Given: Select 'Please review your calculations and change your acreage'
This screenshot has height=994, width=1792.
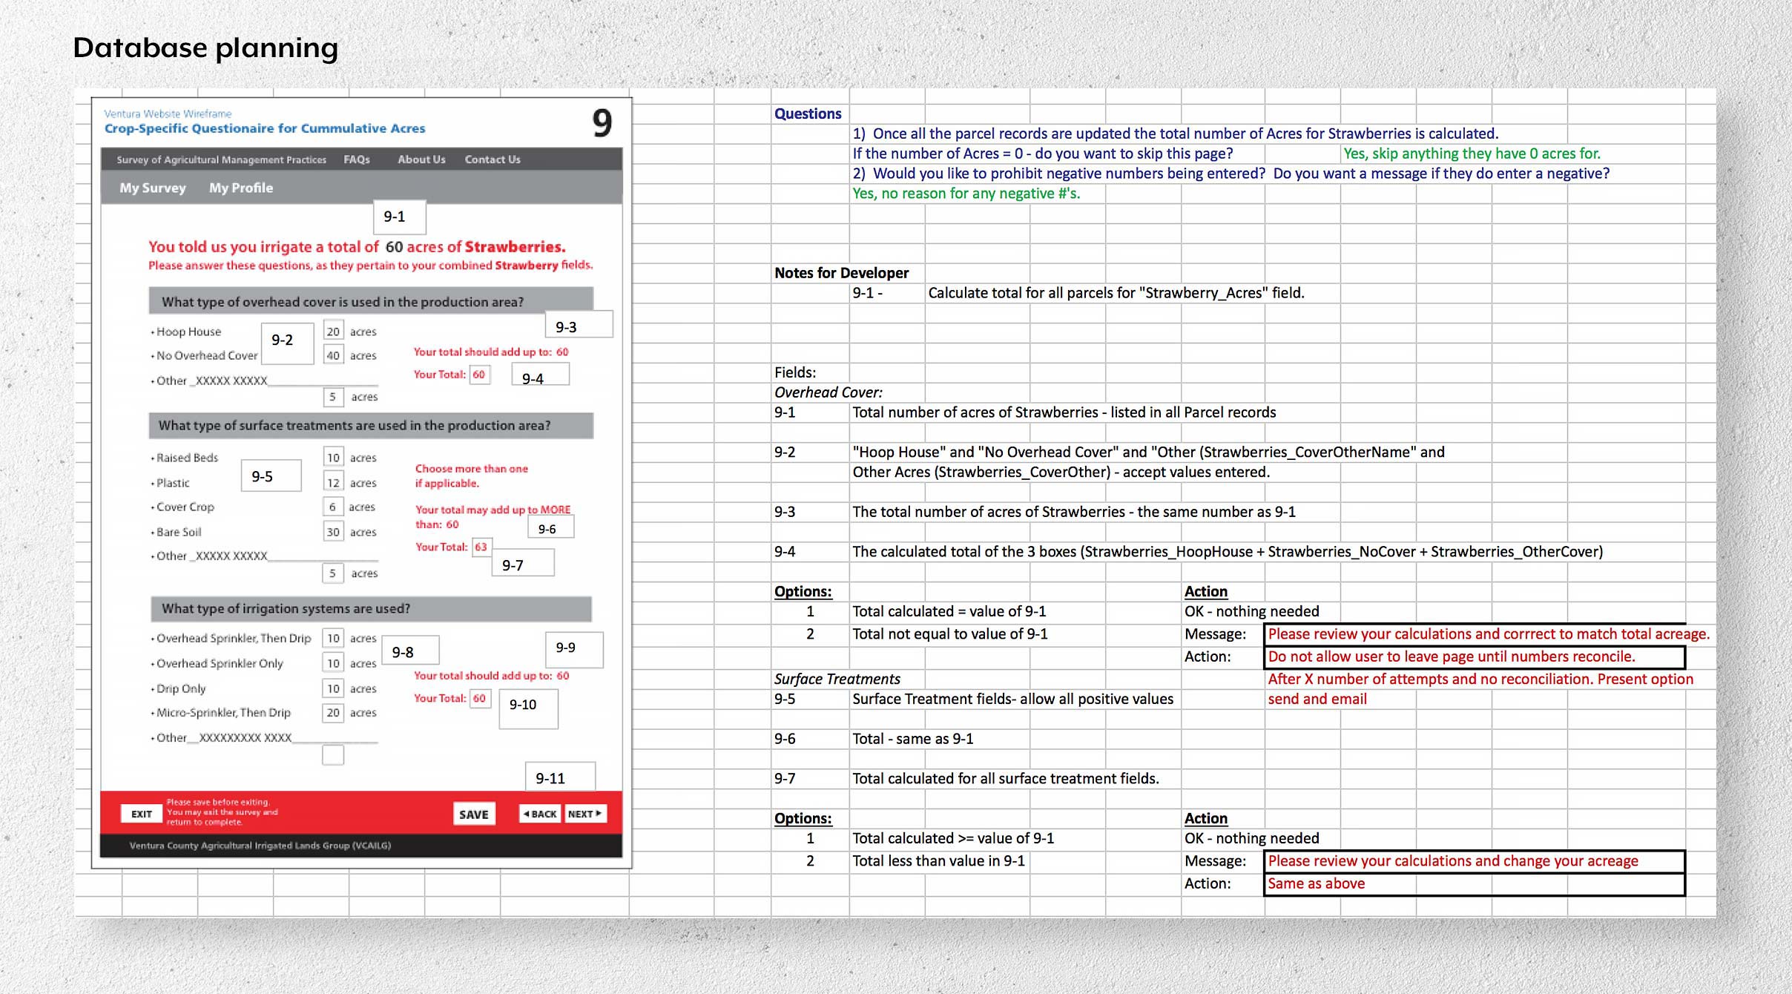Looking at the screenshot, I should (x=1474, y=861).
